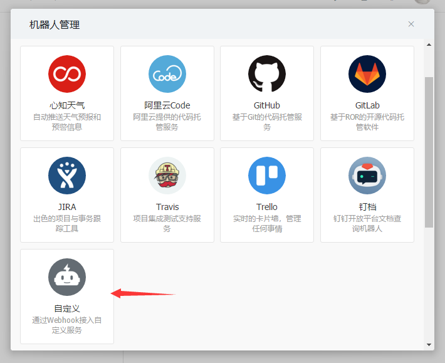
Task: Click the 阿里云Code title label
Action: click(167, 105)
